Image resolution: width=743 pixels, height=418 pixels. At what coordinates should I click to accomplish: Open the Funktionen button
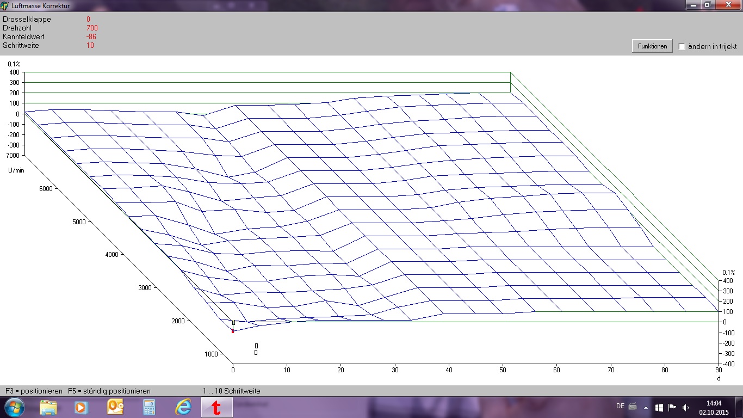[652, 46]
